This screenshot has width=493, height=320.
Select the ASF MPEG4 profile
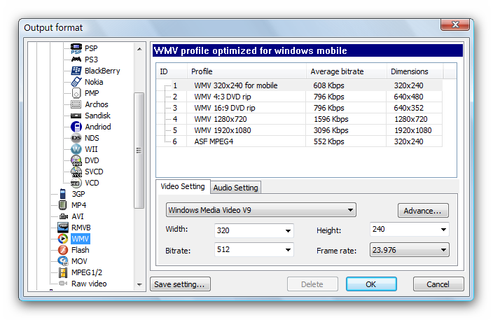pyautogui.click(x=299, y=141)
